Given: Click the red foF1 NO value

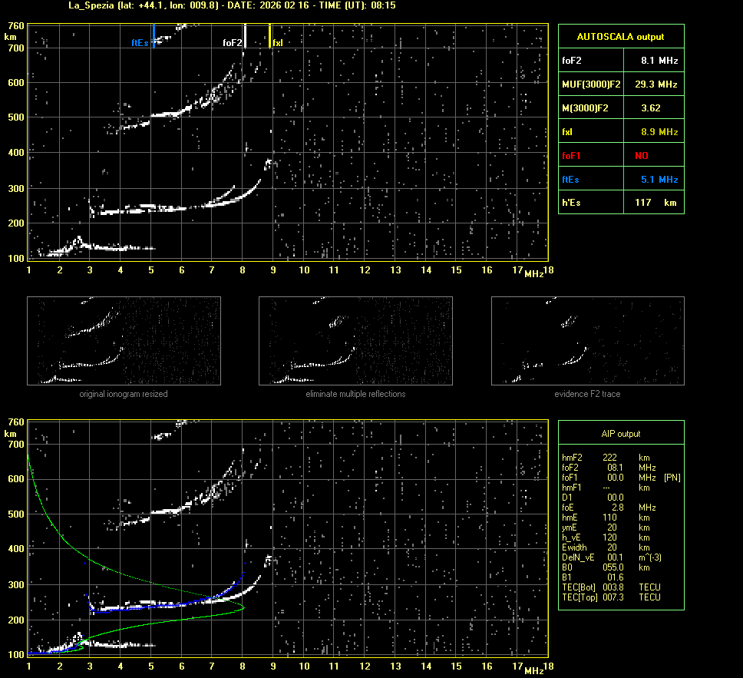Looking at the screenshot, I should tap(642, 156).
